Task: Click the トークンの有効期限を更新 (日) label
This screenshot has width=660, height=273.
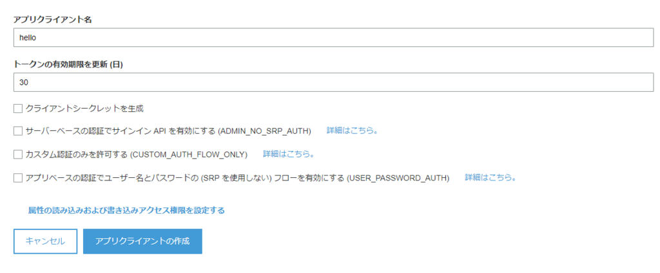Action: coord(68,65)
